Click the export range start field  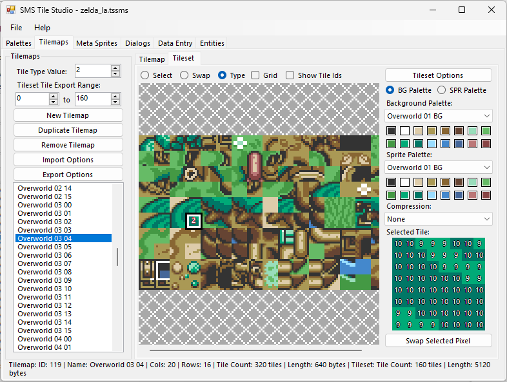tap(33, 99)
